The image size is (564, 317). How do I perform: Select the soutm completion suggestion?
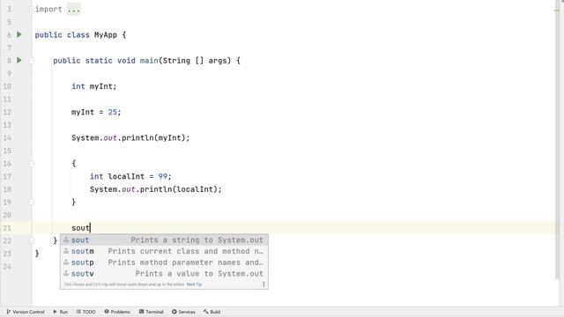164,251
